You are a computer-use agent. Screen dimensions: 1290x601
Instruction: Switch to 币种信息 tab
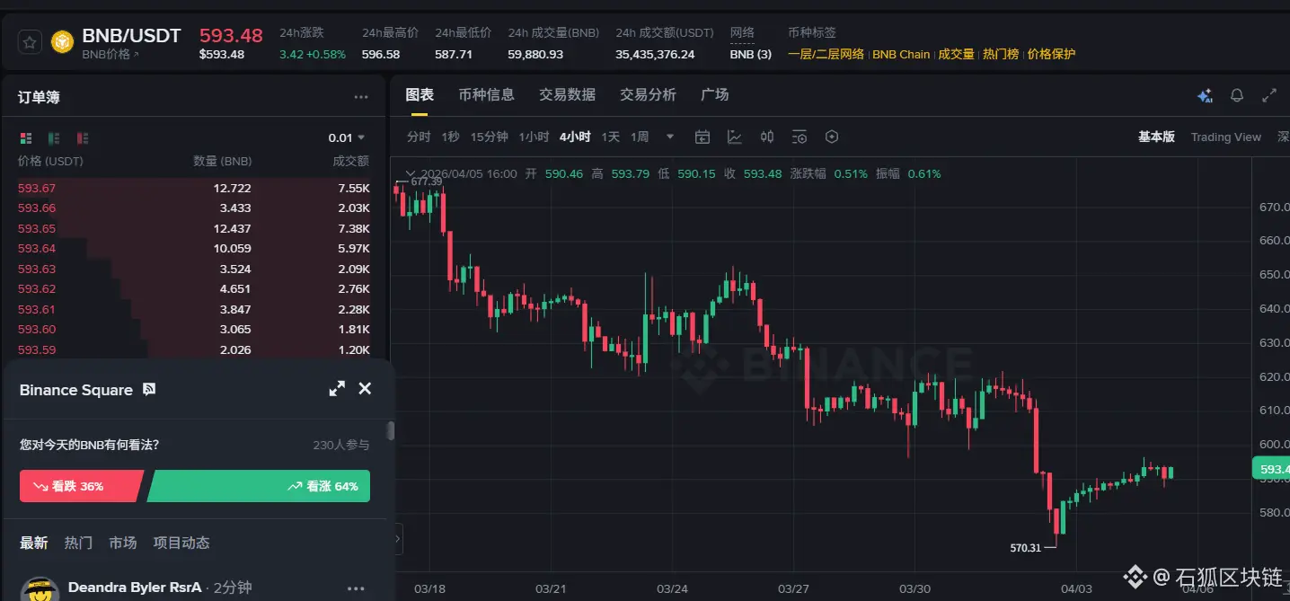tap(486, 94)
